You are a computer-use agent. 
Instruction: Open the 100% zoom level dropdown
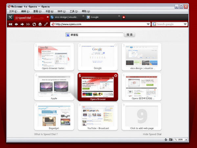tap(186, 139)
